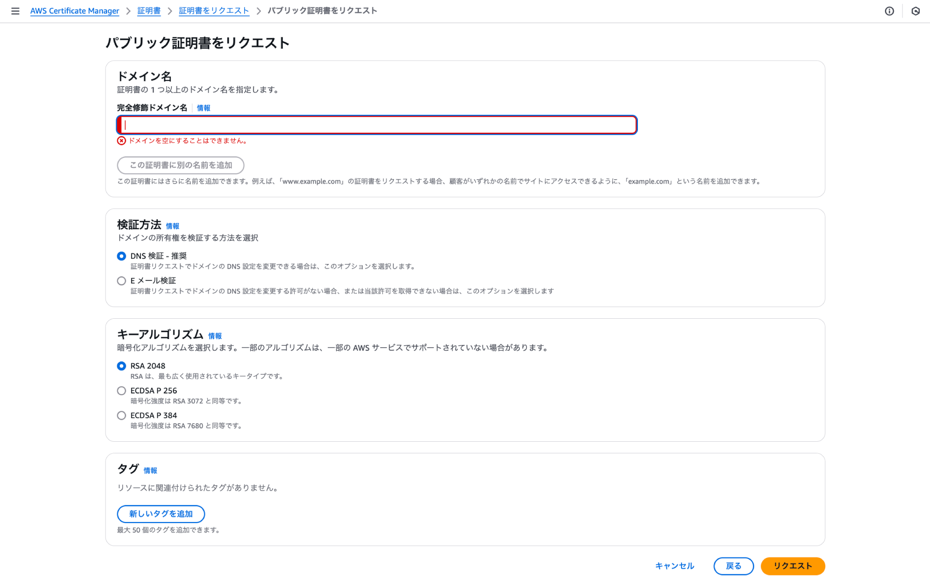The height and width of the screenshot is (588, 930).
Task: Choose the RSA 2048 key algorithm
Action: 122,366
